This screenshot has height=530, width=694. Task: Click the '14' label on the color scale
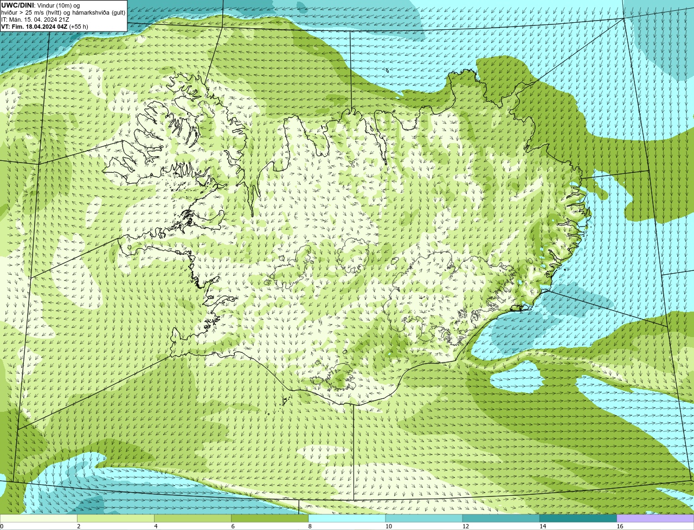(x=542, y=526)
